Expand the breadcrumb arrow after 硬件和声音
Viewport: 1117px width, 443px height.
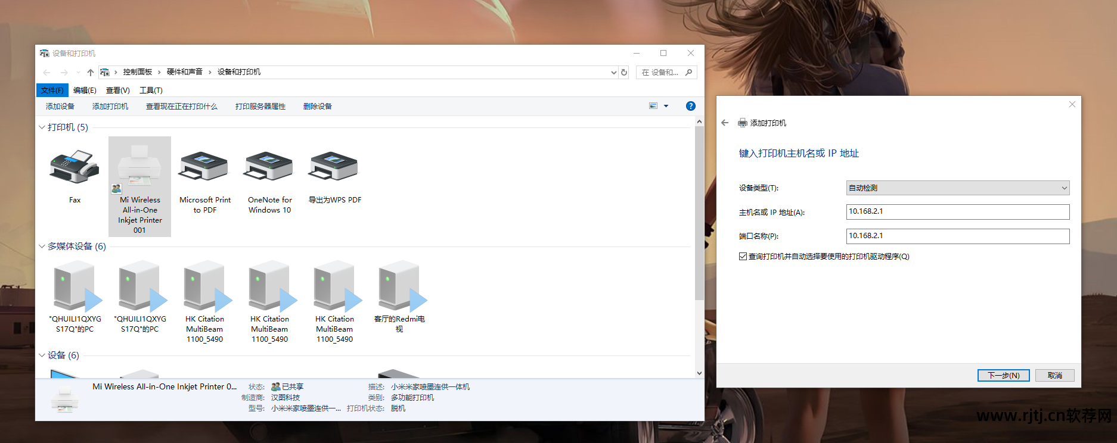(210, 72)
